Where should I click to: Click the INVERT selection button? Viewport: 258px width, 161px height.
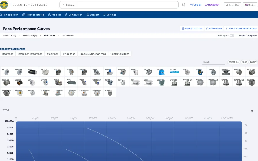(x=253, y=62)
